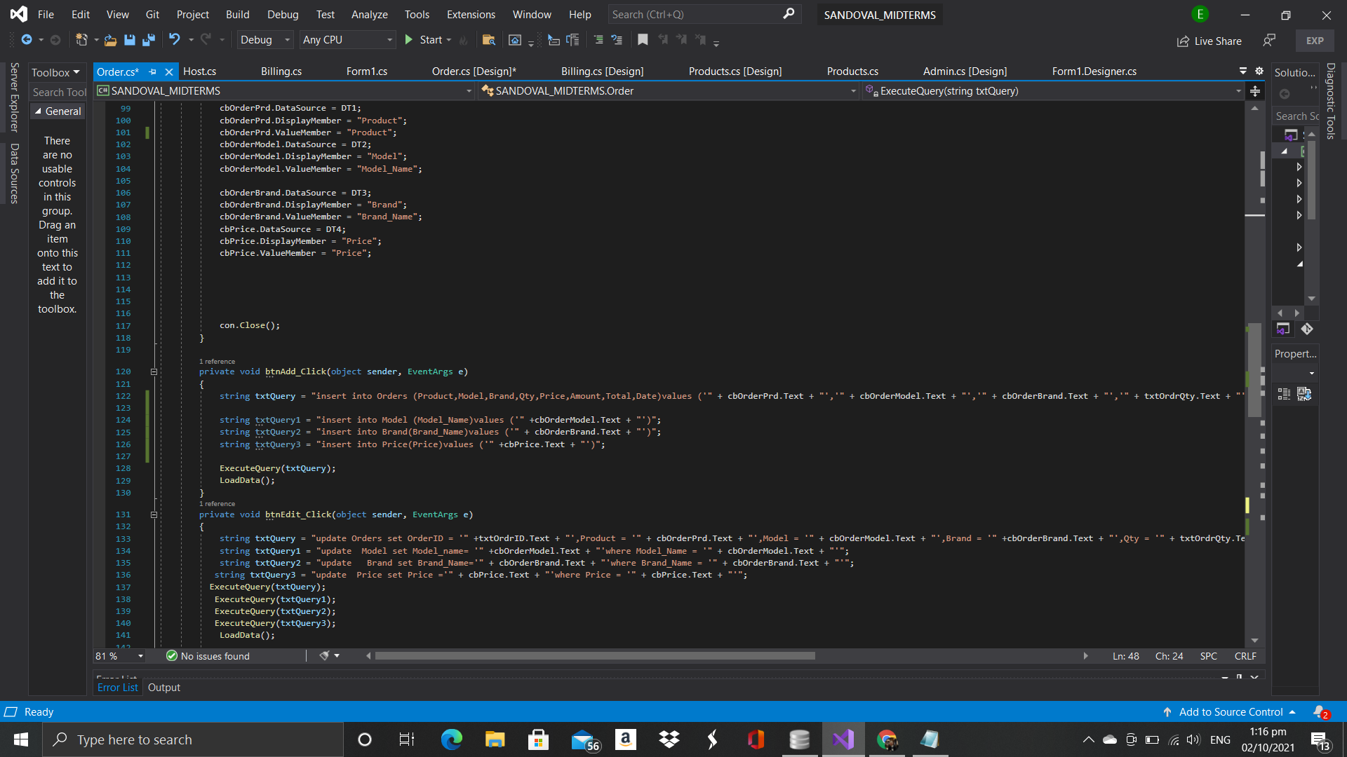Click the Search (Ctrl+Q) box

pyautogui.click(x=704, y=14)
